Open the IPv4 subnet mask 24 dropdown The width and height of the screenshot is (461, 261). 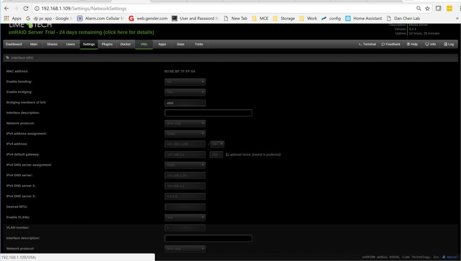click(217, 144)
